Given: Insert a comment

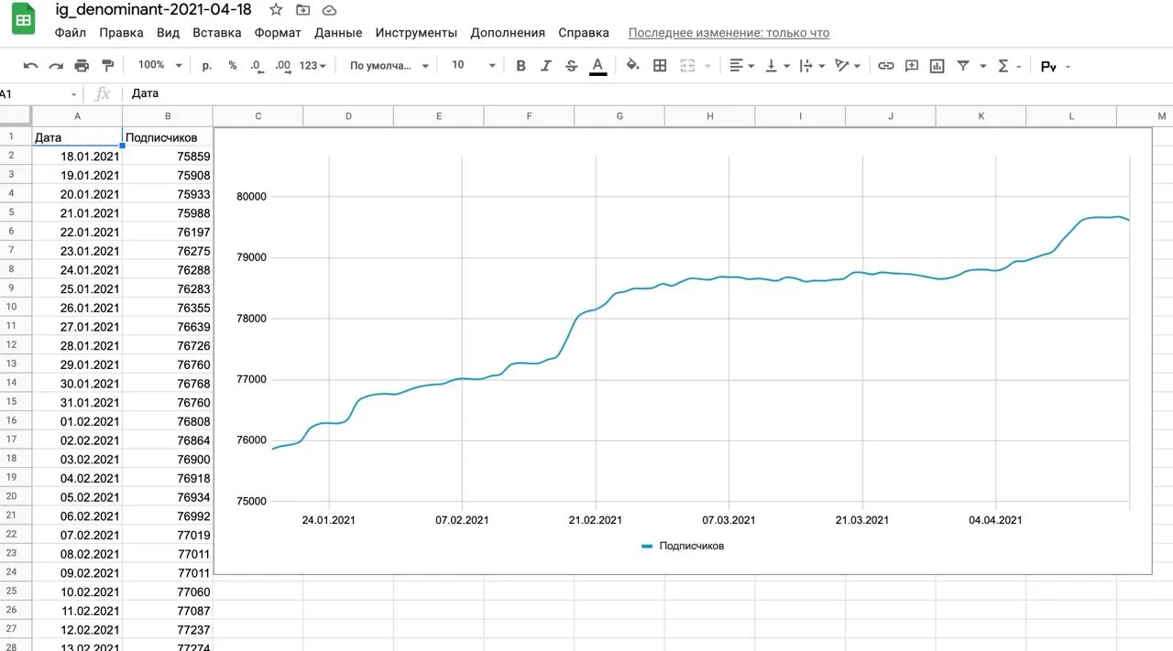Looking at the screenshot, I should [912, 66].
